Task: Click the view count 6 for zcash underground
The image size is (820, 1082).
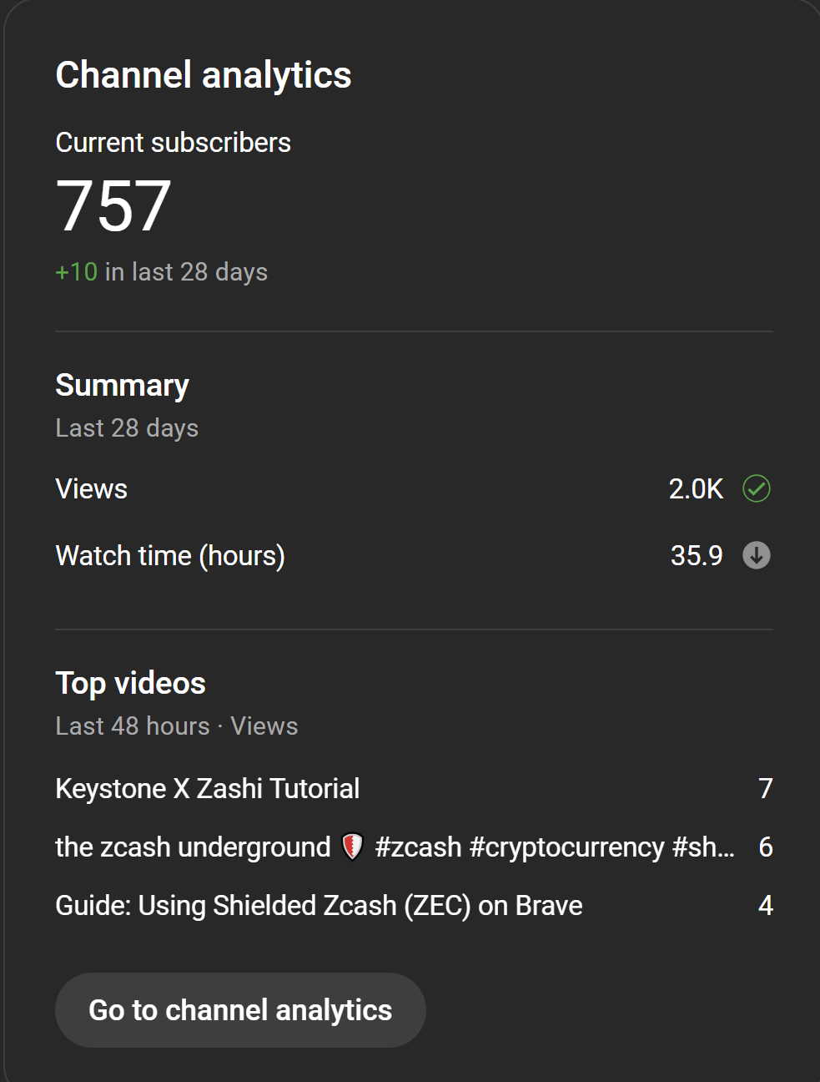Action: click(x=766, y=847)
